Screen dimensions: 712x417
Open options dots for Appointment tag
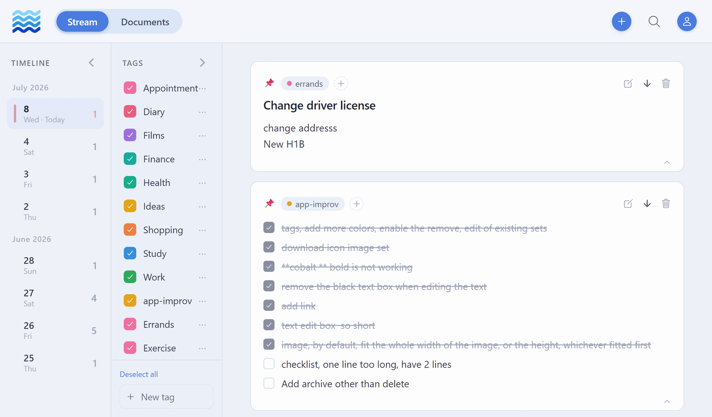click(x=202, y=89)
